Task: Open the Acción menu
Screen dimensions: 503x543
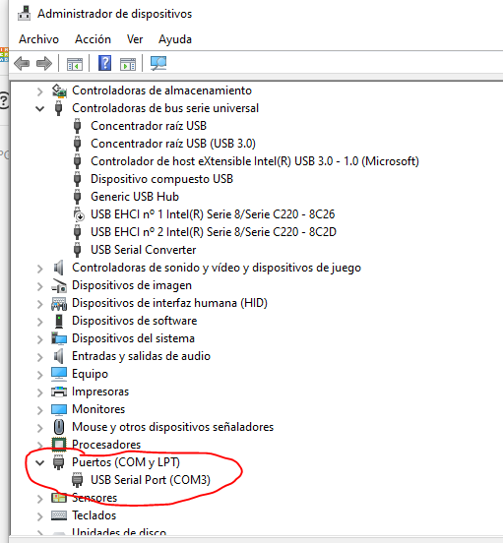Action: pyautogui.click(x=93, y=39)
